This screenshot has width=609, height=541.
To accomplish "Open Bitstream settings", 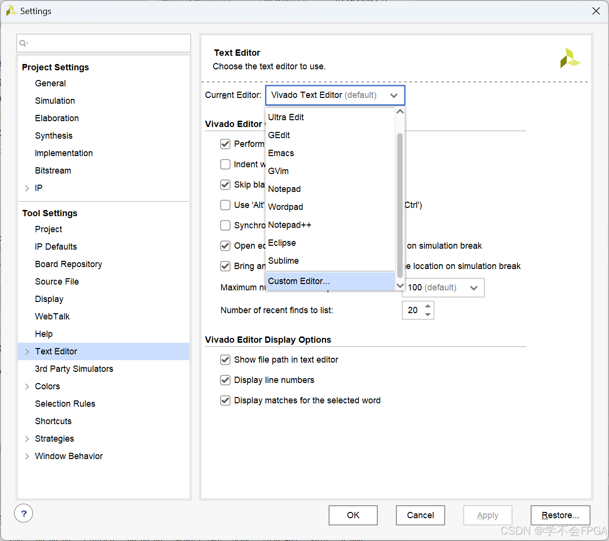I will (53, 171).
